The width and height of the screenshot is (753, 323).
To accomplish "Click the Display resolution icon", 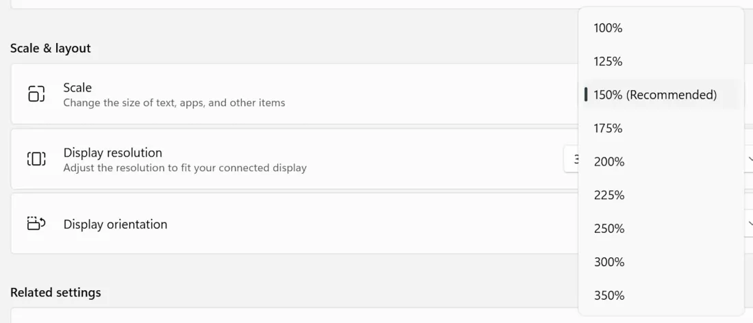I will click(x=36, y=159).
